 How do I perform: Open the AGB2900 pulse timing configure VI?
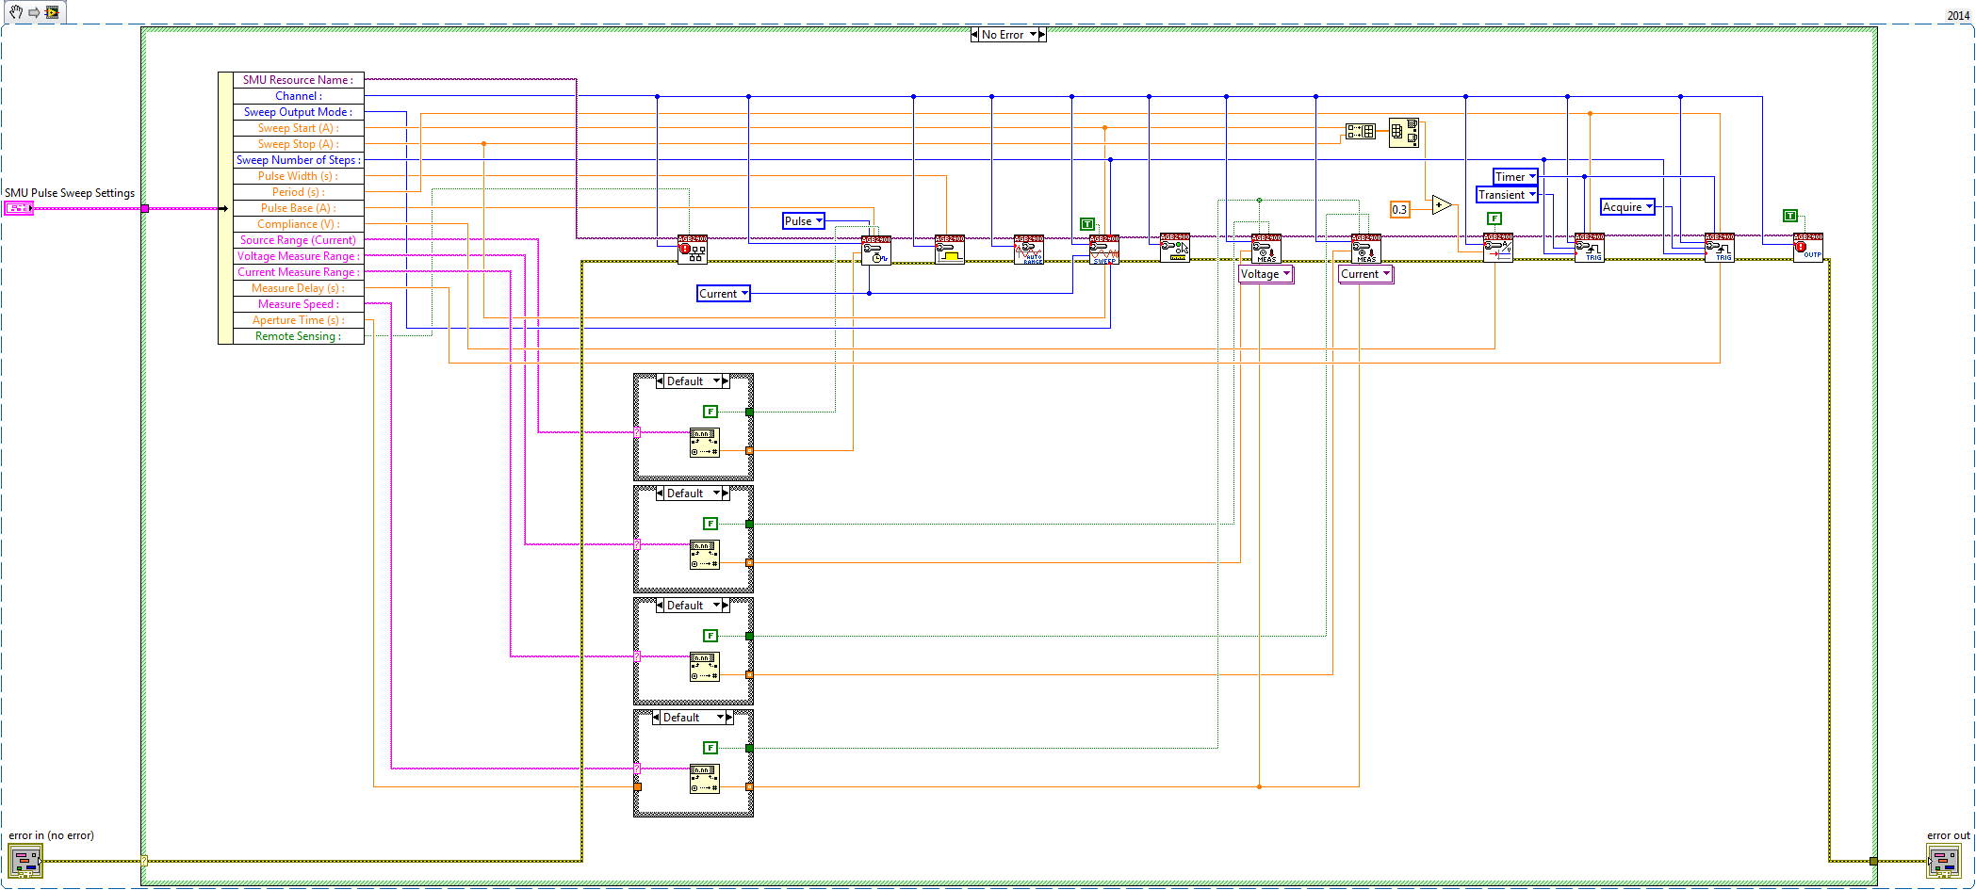[876, 251]
